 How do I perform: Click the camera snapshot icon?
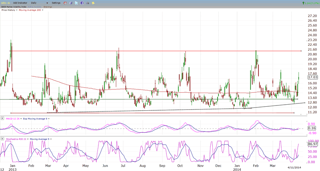(x=87, y=3)
